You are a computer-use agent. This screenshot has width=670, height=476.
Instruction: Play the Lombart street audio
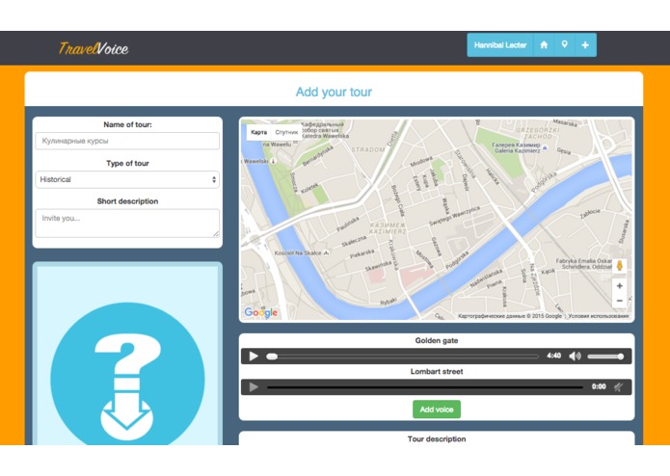(x=254, y=387)
